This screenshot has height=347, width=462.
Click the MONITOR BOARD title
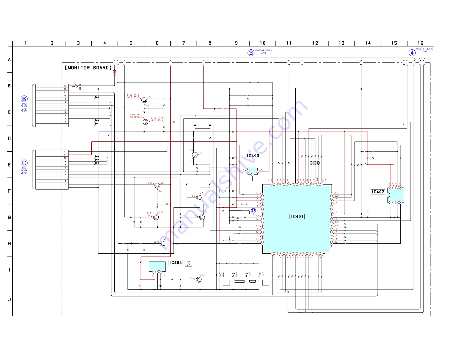(88, 68)
